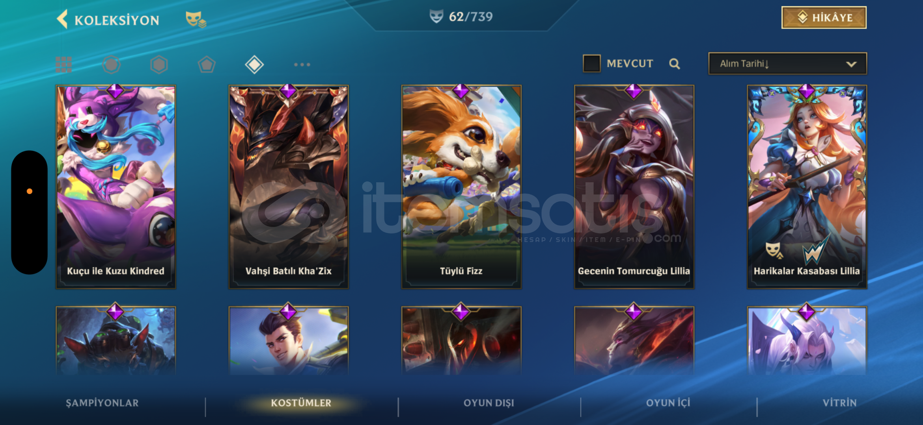Viewport: 923px width, 425px height.
Task: Select the Kuçu ile Kuzu Kindred skin
Action: pyautogui.click(x=116, y=187)
